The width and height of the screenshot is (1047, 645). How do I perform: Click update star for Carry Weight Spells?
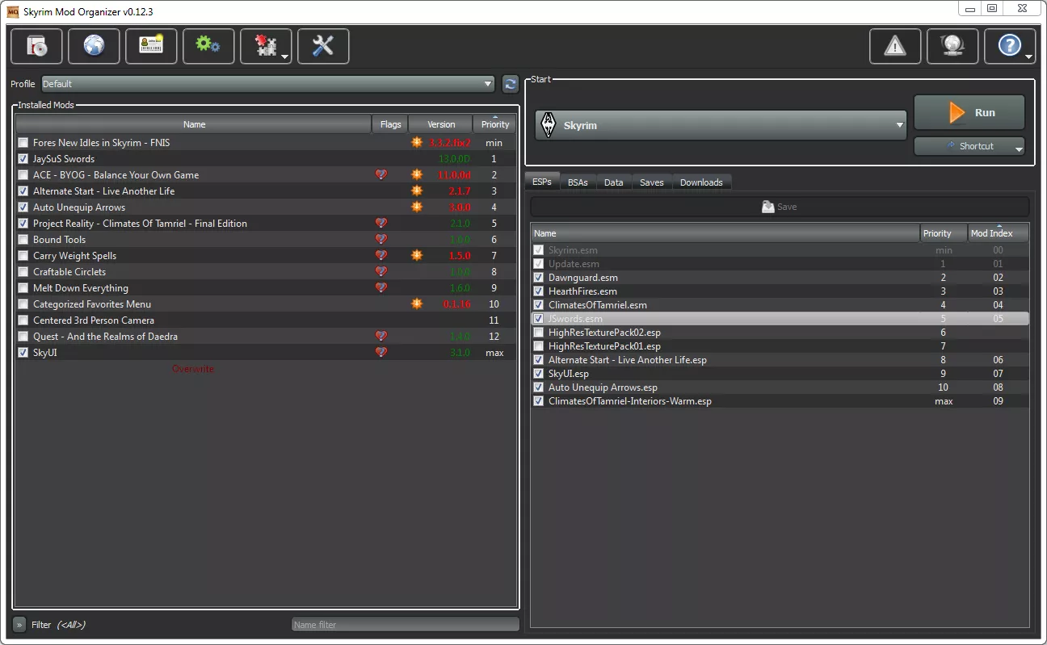[x=417, y=255]
